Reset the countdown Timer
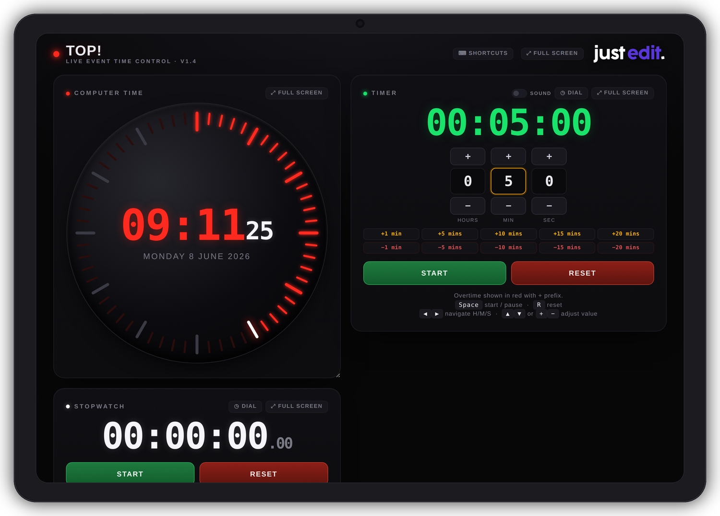720x516 pixels. 582,273
